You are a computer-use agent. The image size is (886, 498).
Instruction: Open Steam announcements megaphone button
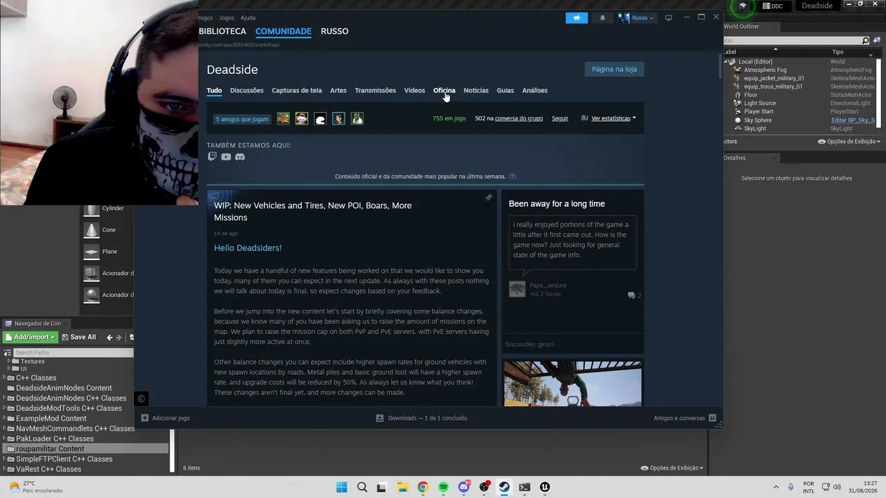tap(576, 18)
